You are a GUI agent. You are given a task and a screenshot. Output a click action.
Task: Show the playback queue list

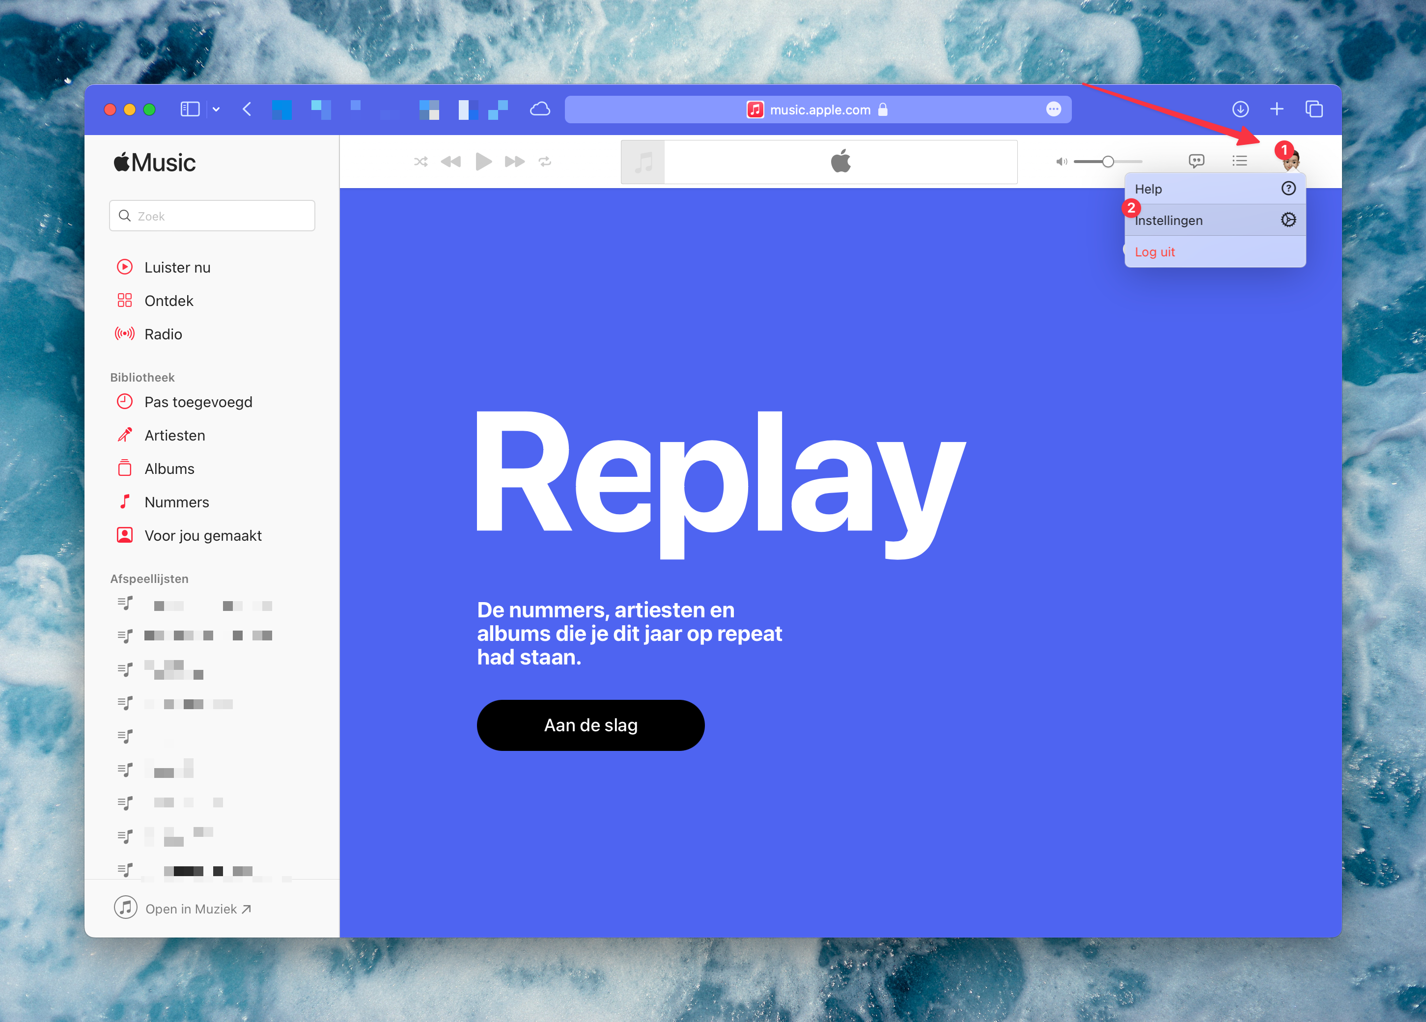[1239, 161]
